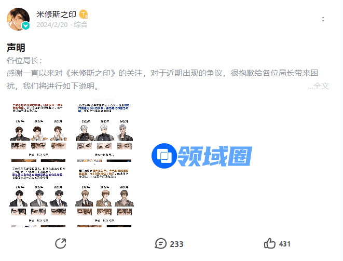Click the 领域圈 watermark text

point(215,156)
